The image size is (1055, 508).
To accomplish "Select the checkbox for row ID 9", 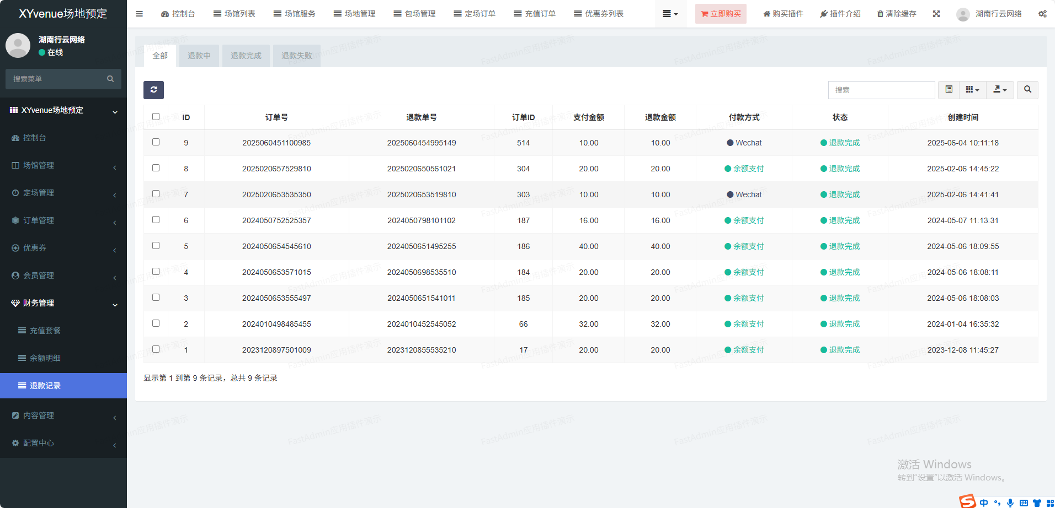I will (156, 142).
